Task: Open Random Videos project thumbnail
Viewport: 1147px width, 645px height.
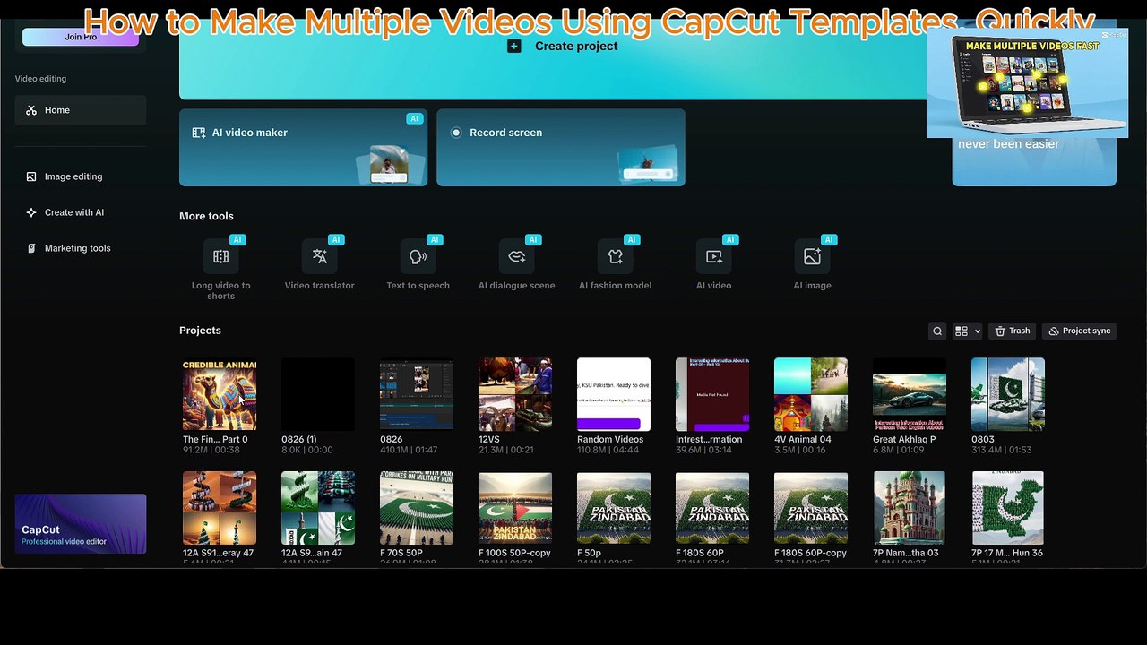Action: [x=614, y=394]
